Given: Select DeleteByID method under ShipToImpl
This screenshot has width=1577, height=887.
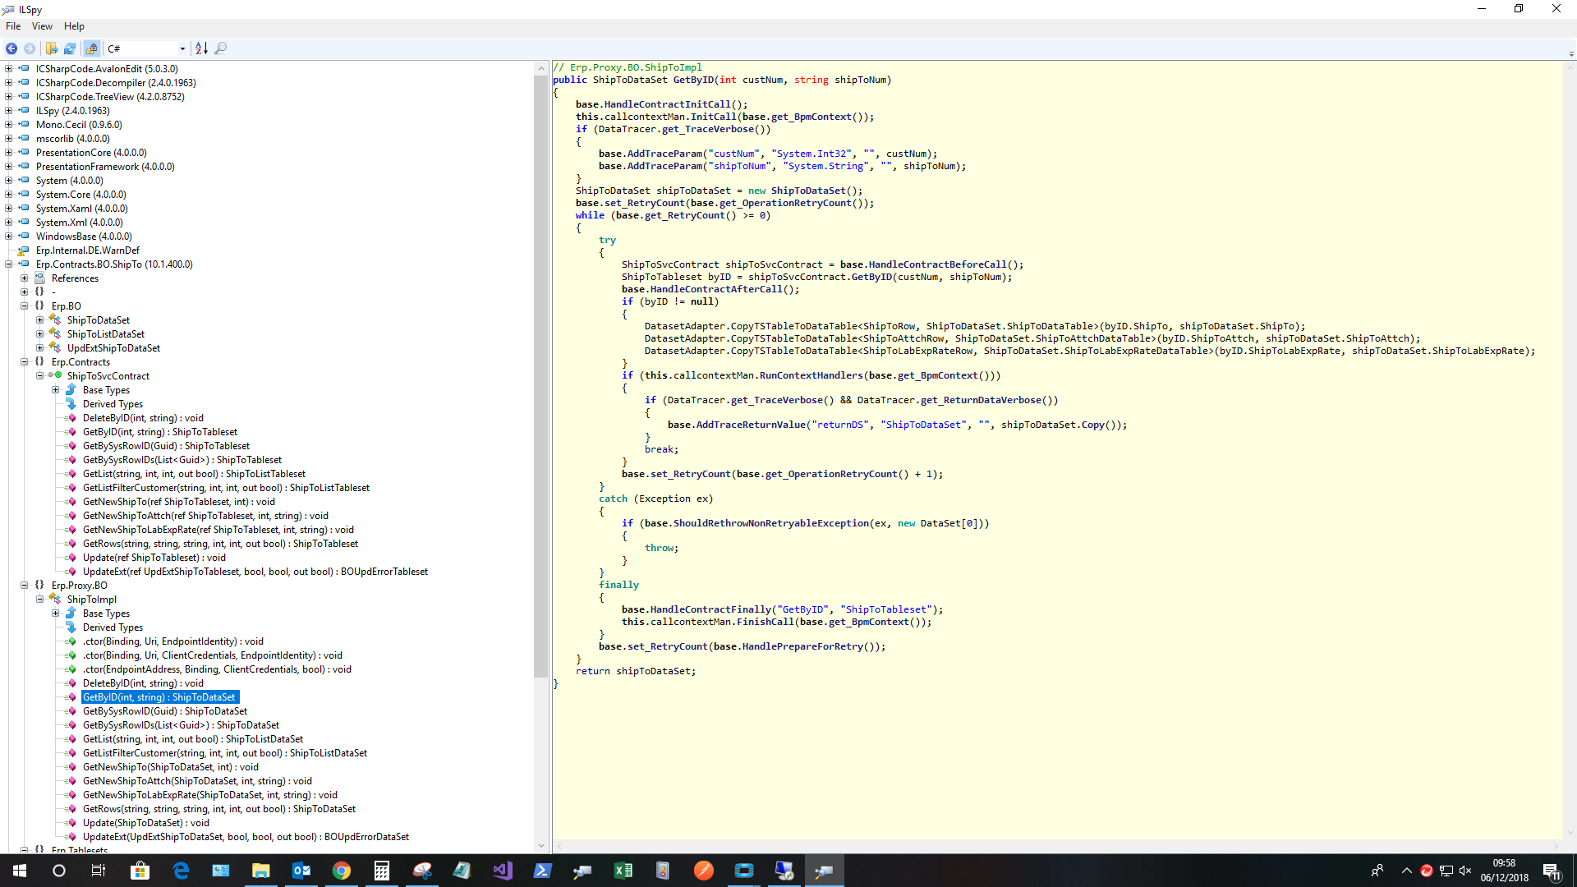Looking at the screenshot, I should coord(142,683).
